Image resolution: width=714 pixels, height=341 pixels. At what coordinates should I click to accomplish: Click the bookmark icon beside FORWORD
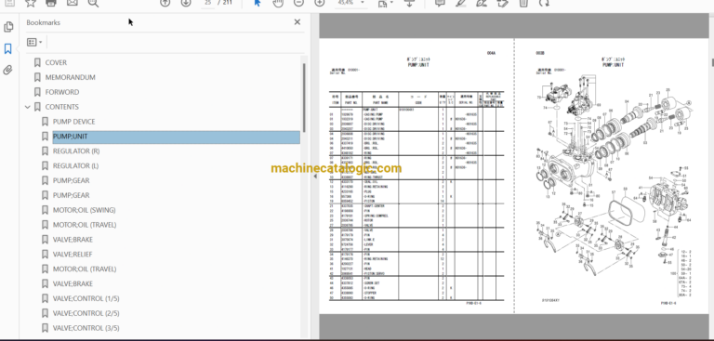[37, 92]
